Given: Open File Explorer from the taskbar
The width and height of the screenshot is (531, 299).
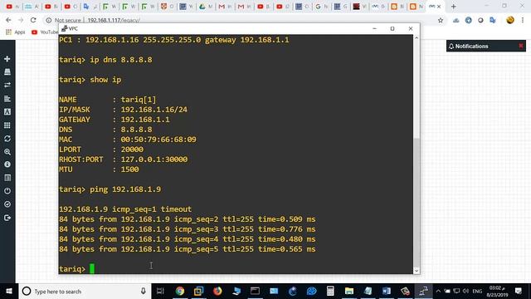Looking at the screenshot, I should (348, 292).
